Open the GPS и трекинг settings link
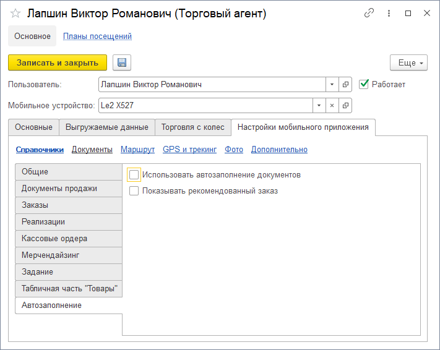Screen dimensions: 440x350 click(189, 149)
